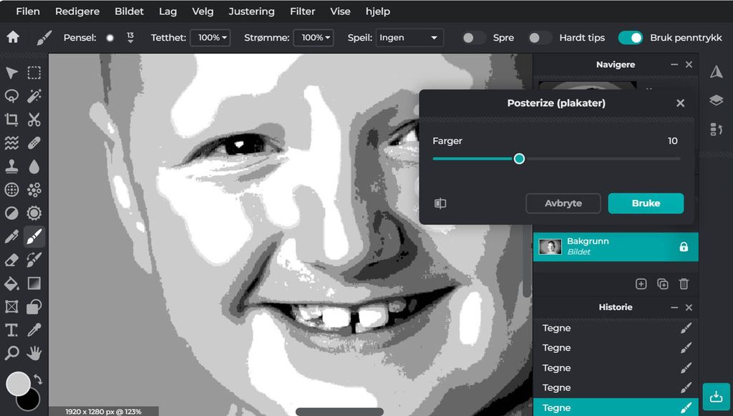Select the Paint Bucket fill tool
Viewport: 733px width, 416px height.
tap(11, 284)
